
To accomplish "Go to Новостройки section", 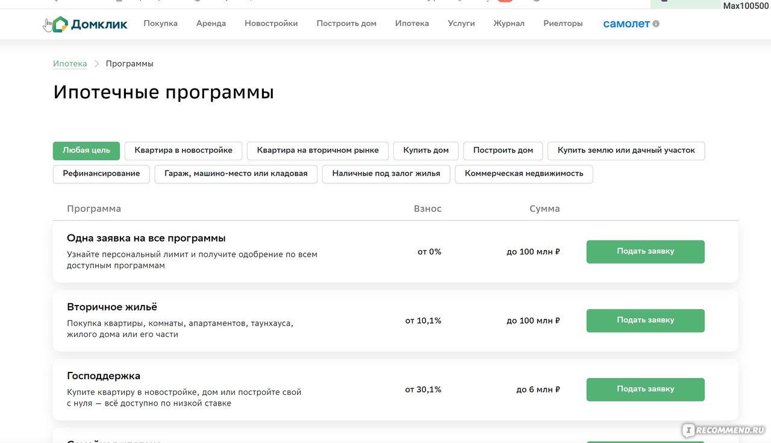I will (271, 24).
